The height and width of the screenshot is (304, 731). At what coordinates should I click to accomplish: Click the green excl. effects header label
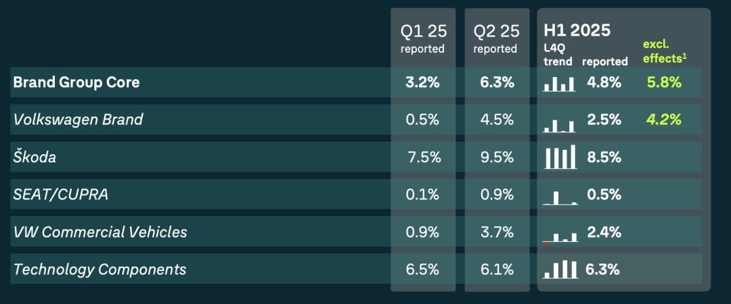click(x=664, y=51)
